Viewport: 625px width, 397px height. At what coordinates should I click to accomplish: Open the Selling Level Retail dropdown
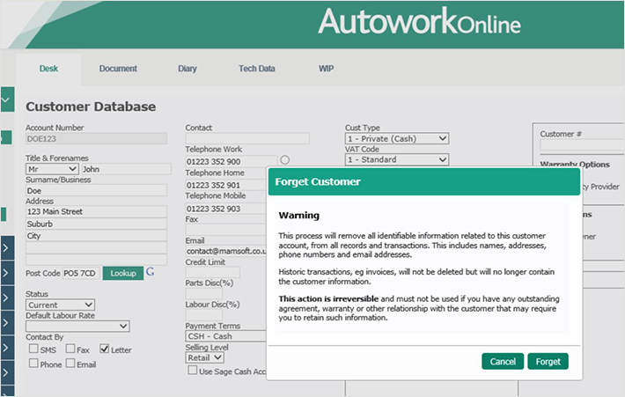point(205,357)
